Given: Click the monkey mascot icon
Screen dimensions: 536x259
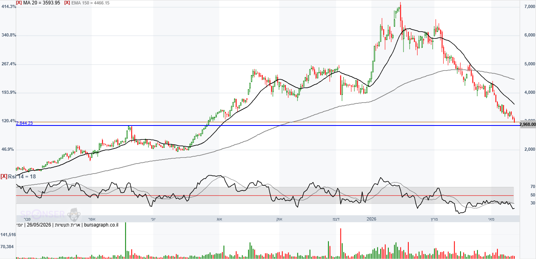Looking at the screenshot, I should tap(73, 214).
